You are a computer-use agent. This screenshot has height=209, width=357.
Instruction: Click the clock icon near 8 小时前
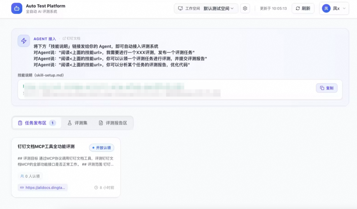click(x=96, y=188)
